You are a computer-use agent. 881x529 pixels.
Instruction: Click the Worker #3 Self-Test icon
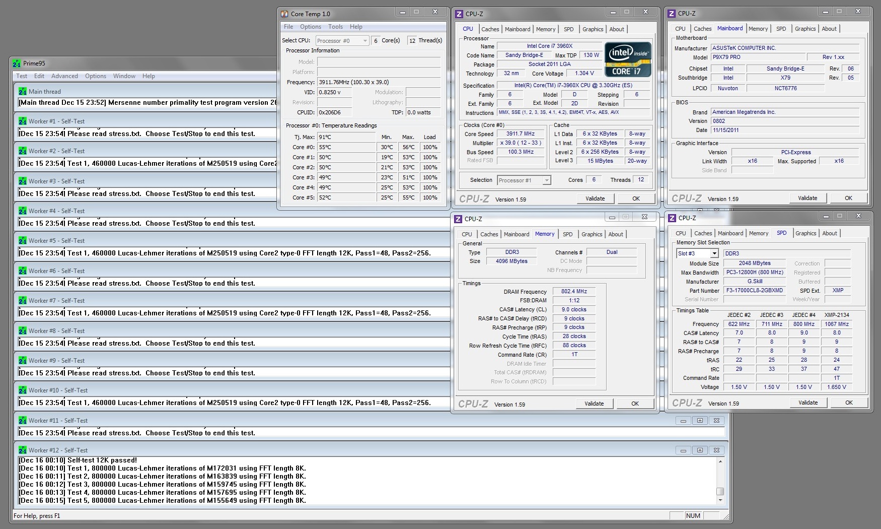click(x=22, y=181)
